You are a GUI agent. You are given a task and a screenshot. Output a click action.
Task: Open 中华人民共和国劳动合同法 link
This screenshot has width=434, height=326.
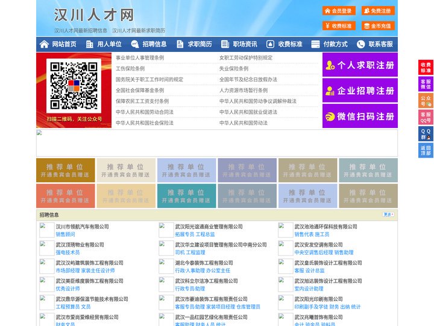145,112
